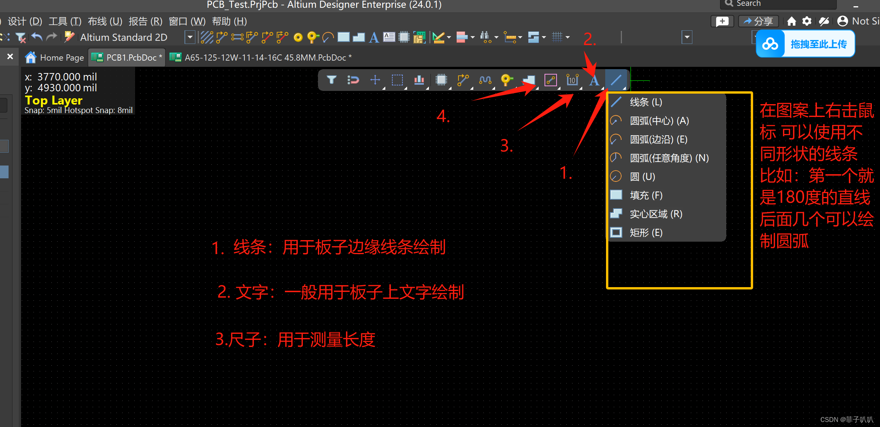
Task: Click the dimension ruler tool icon
Action: 572,80
